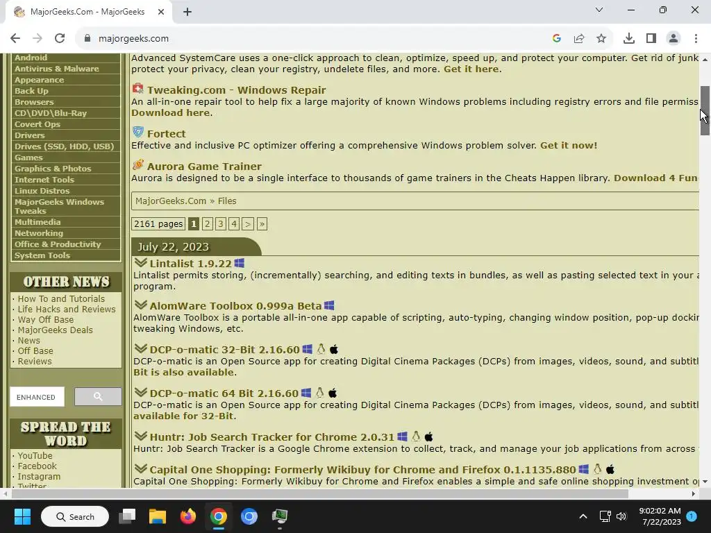Open the Games category
Image resolution: width=711 pixels, height=533 pixels.
pyautogui.click(x=28, y=158)
